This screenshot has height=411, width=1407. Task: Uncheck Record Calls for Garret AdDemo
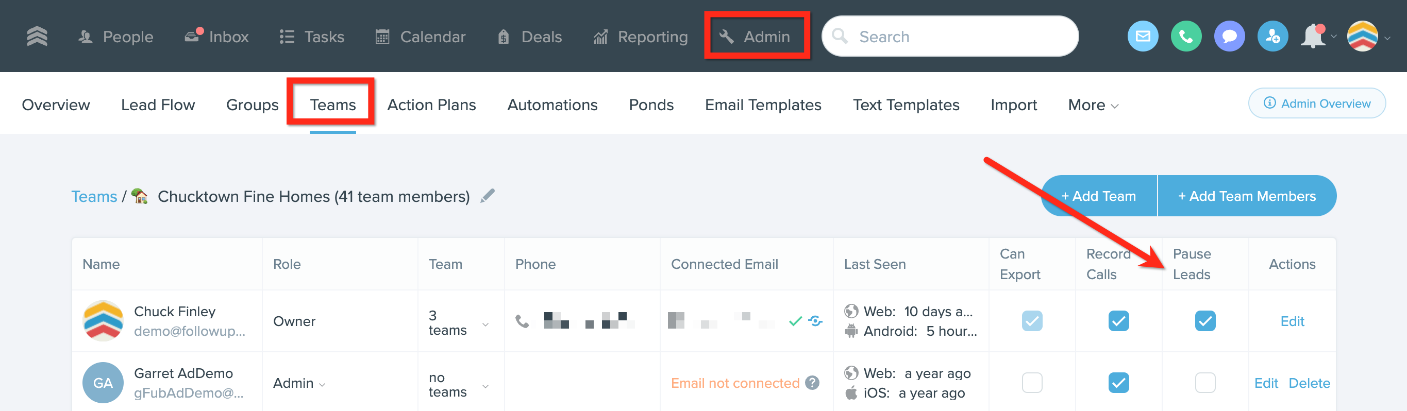(1118, 383)
